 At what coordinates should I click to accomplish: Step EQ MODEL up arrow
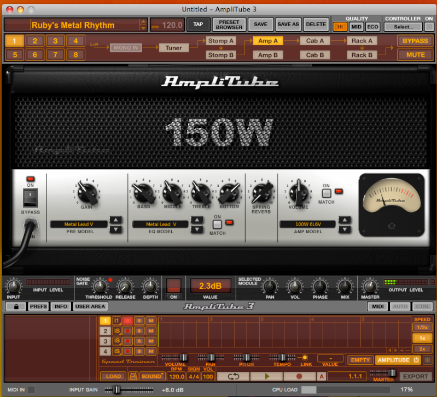point(197,220)
